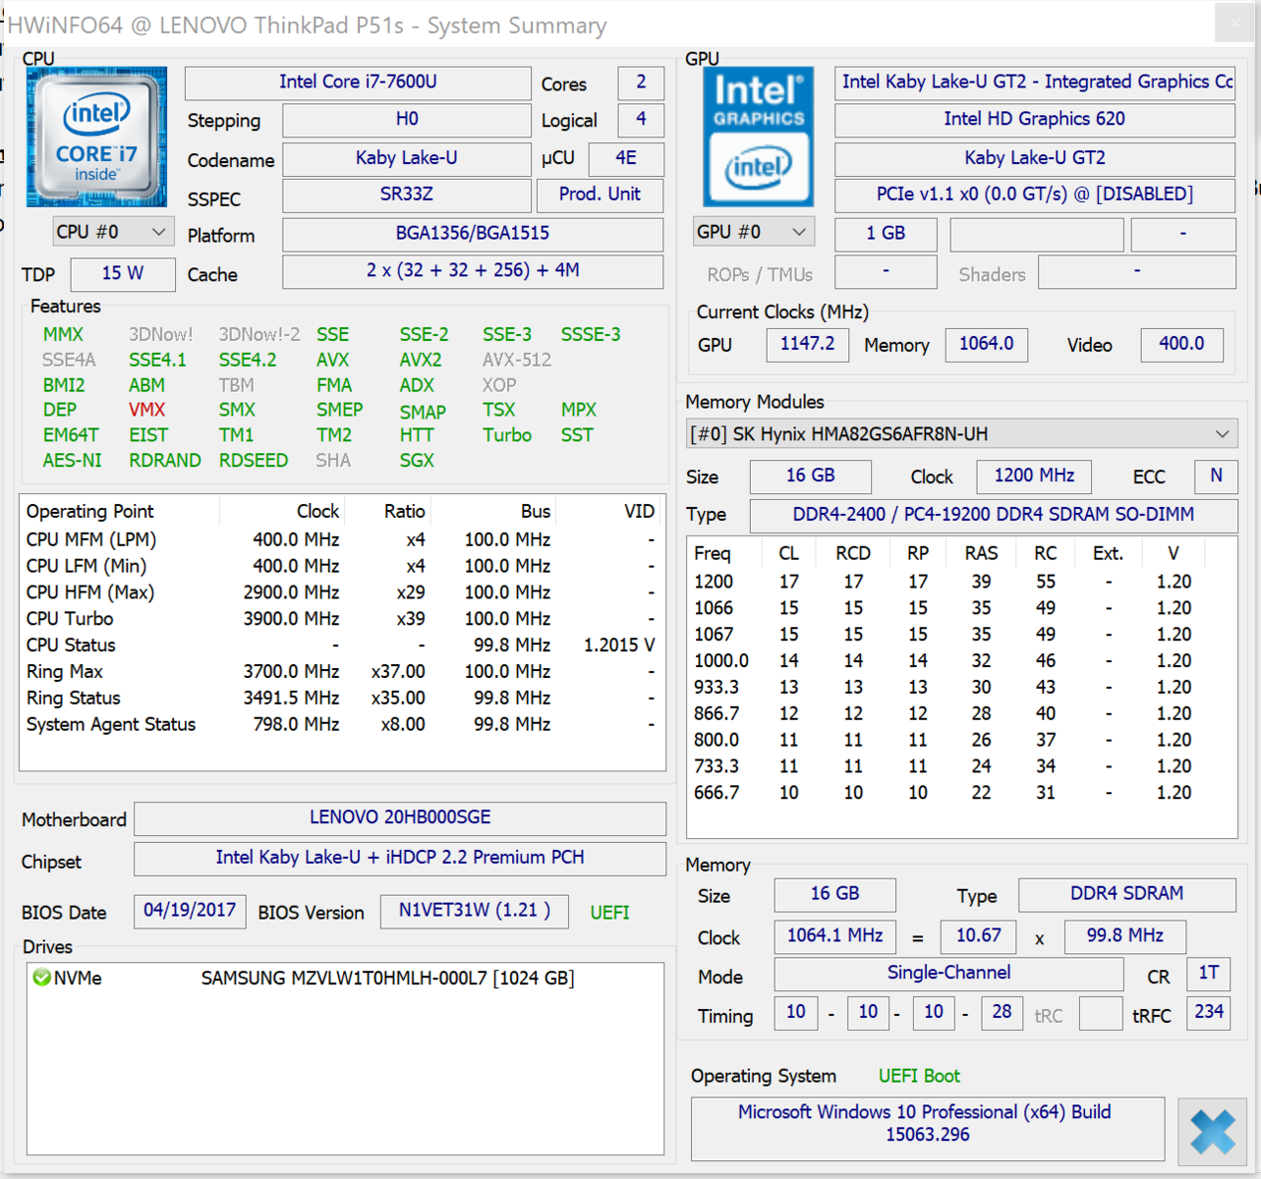Click the Platform BGA1356/BGA1515 field
Viewport: 1261px width, 1179px height.
473,234
